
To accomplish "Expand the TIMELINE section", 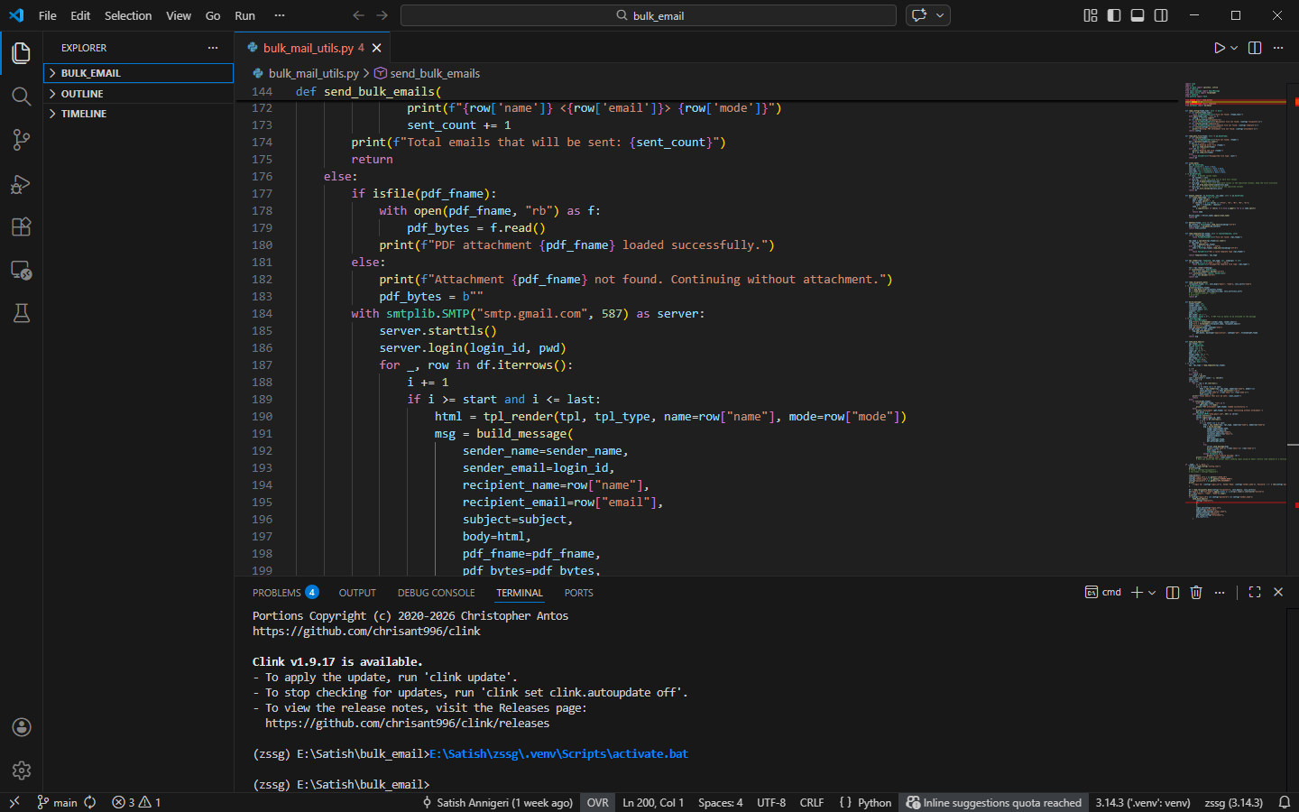I will [x=138, y=114].
